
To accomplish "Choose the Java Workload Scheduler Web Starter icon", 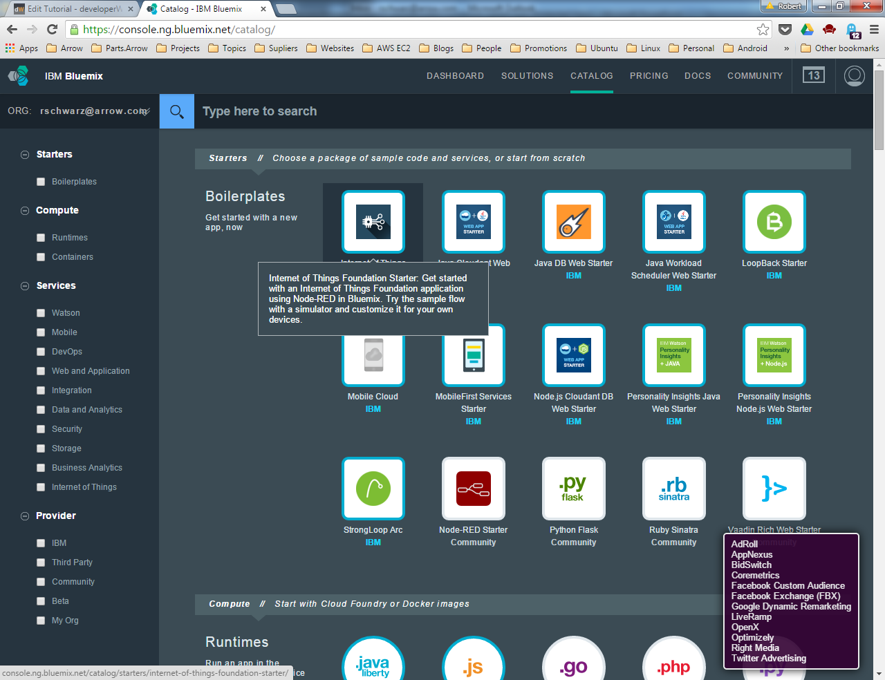I will click(674, 222).
